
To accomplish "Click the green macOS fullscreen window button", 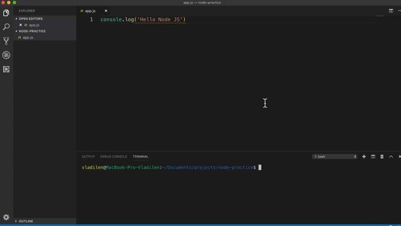I will click(14, 3).
